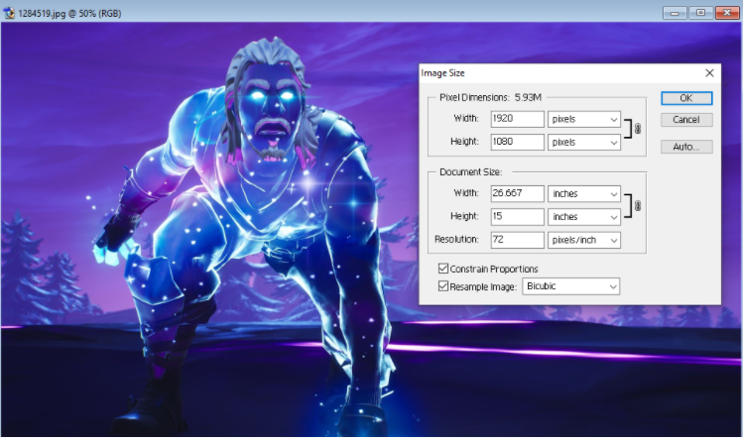Click the Photoshop document icon in title bar
The height and width of the screenshot is (438, 743).
(9, 13)
